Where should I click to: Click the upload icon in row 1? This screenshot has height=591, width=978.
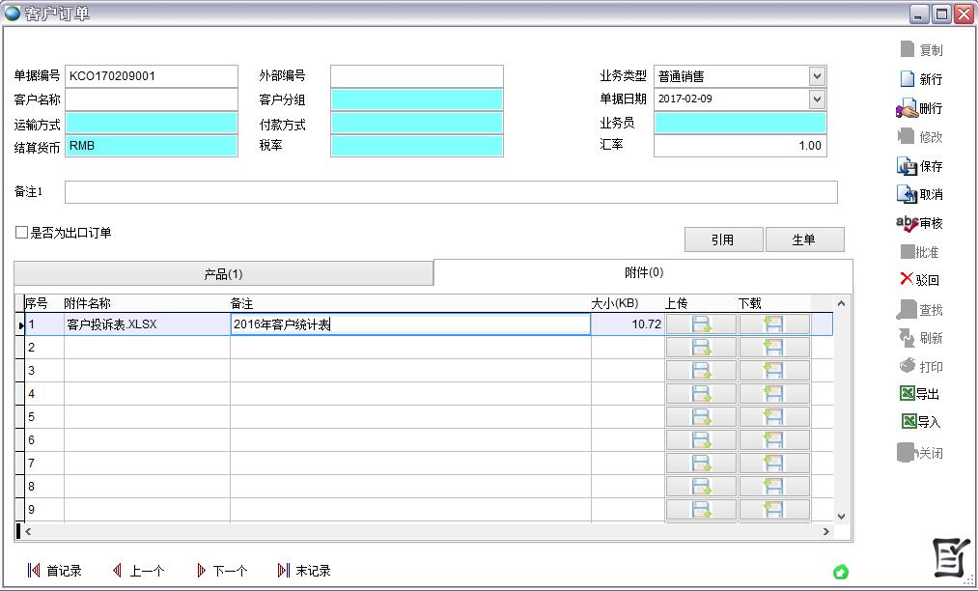click(701, 324)
